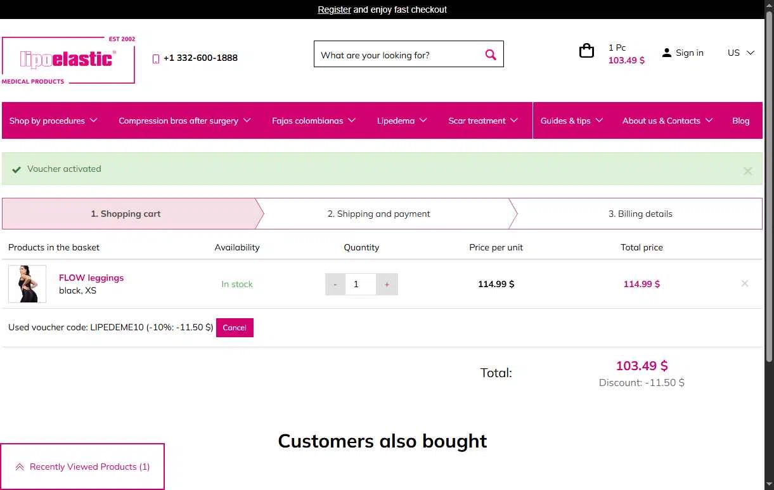
Task: Click the 'Price per unit' column header
Action: (496, 247)
